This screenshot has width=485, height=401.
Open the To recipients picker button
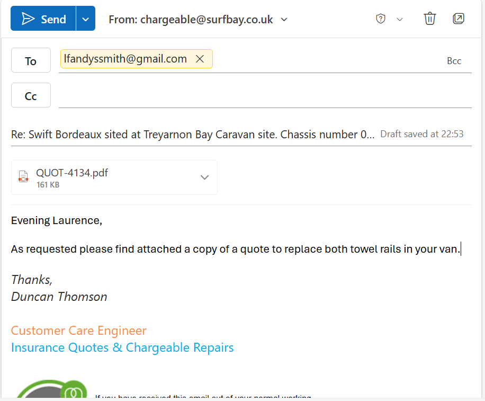[x=31, y=60]
